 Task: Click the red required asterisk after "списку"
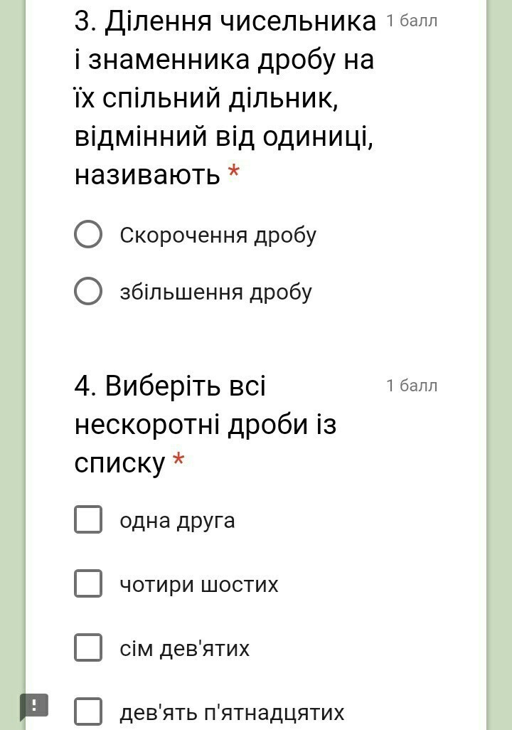(178, 460)
